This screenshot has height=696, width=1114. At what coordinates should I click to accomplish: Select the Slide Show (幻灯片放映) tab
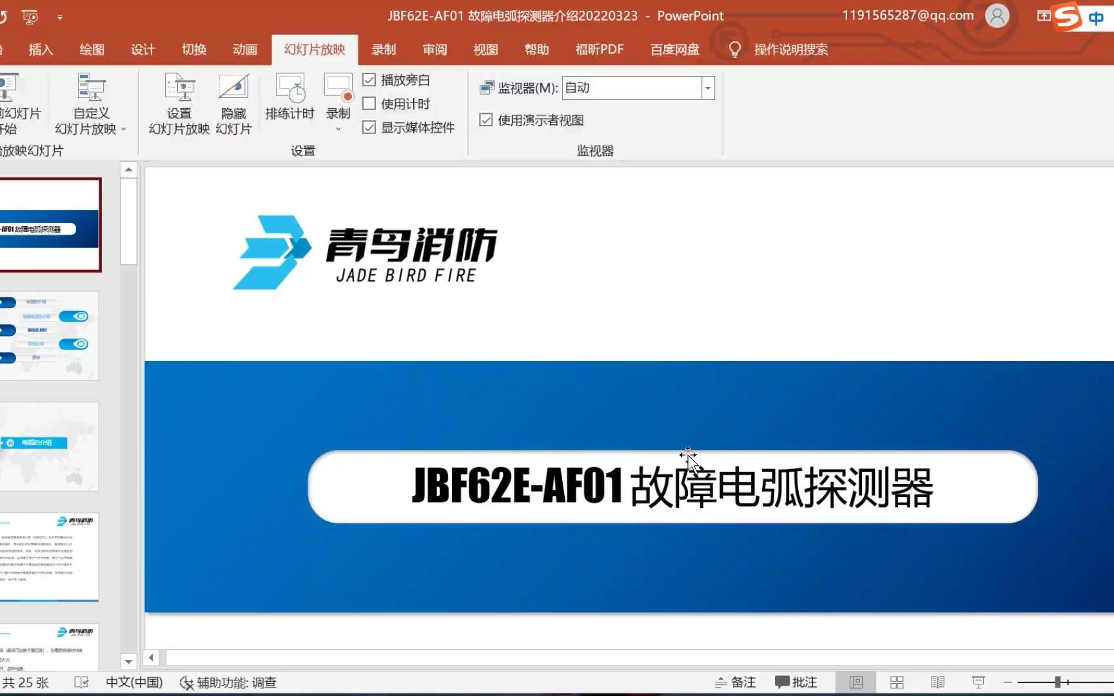315,50
